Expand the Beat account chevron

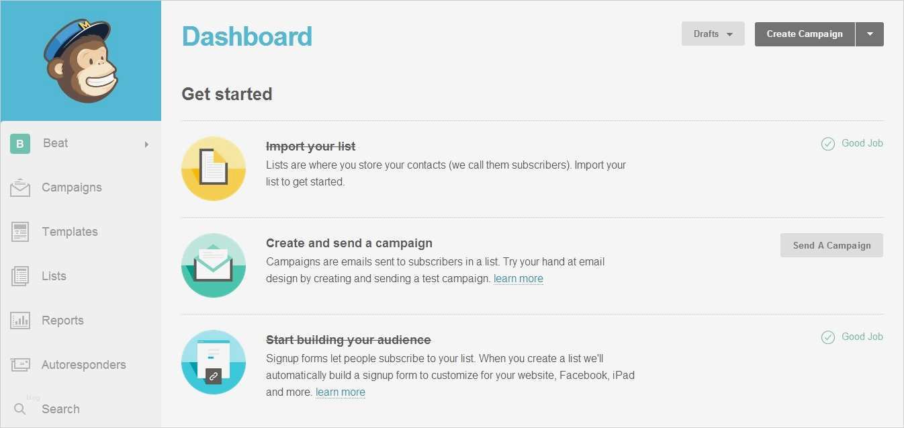(146, 144)
